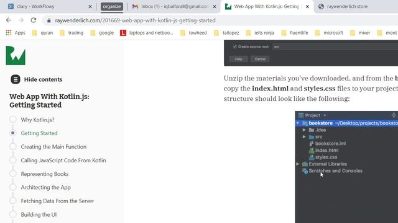Open the Apps grid bookmark icon

coord(9,33)
